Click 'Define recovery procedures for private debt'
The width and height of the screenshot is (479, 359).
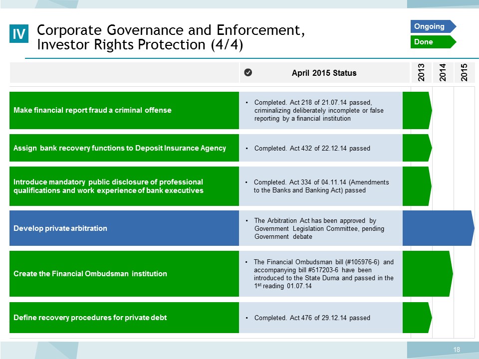[x=124, y=318]
